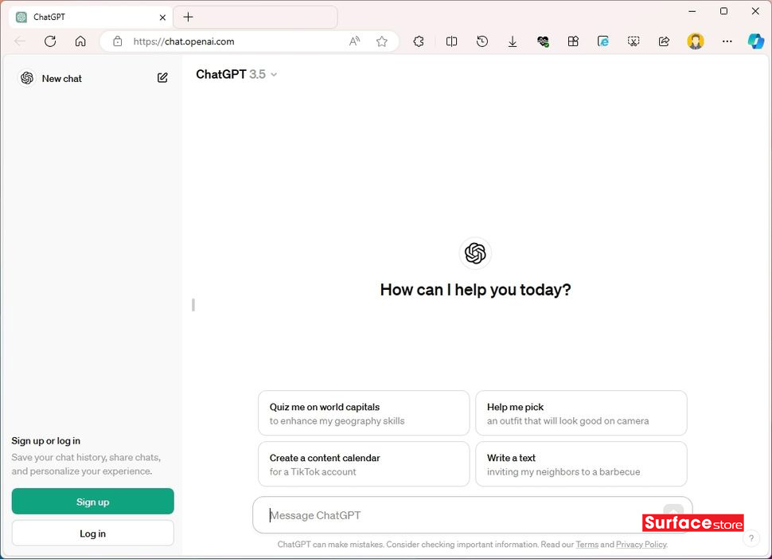Open Split screen view

[x=451, y=41]
